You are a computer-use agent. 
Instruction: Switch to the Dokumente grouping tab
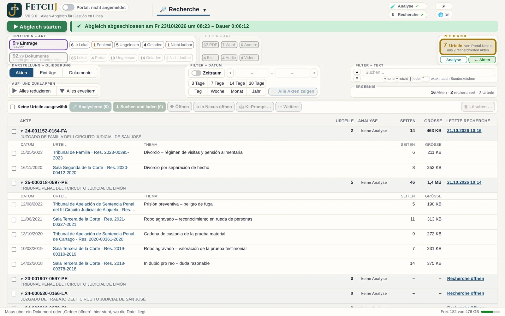click(80, 73)
